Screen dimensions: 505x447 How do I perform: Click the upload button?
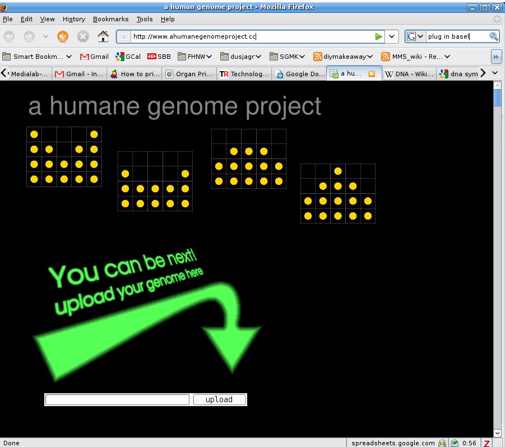(x=219, y=399)
